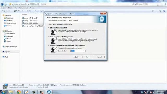This screenshot has height=94, width=167.
Task: Open the recent locations dropdown
Action: pos(8,4)
